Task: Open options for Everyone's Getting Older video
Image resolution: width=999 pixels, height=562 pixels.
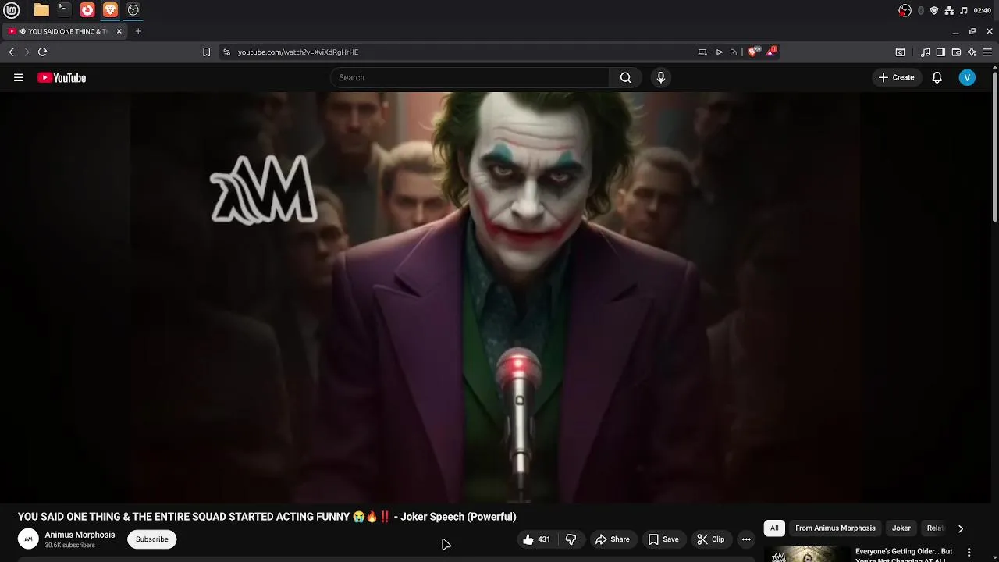Action: click(x=969, y=553)
